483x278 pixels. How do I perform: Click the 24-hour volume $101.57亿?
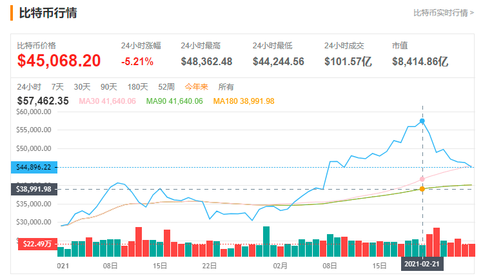tap(348, 62)
